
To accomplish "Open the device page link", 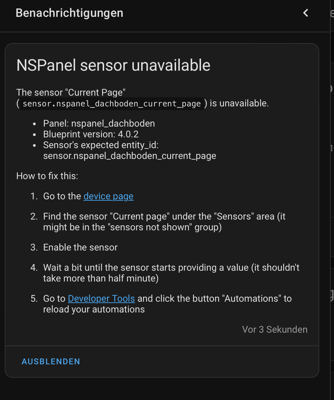I will tap(108, 196).
